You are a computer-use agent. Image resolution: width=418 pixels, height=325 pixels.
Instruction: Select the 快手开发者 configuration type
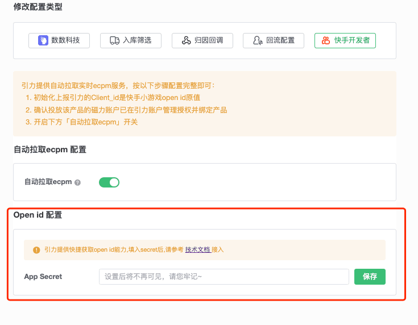(x=345, y=40)
